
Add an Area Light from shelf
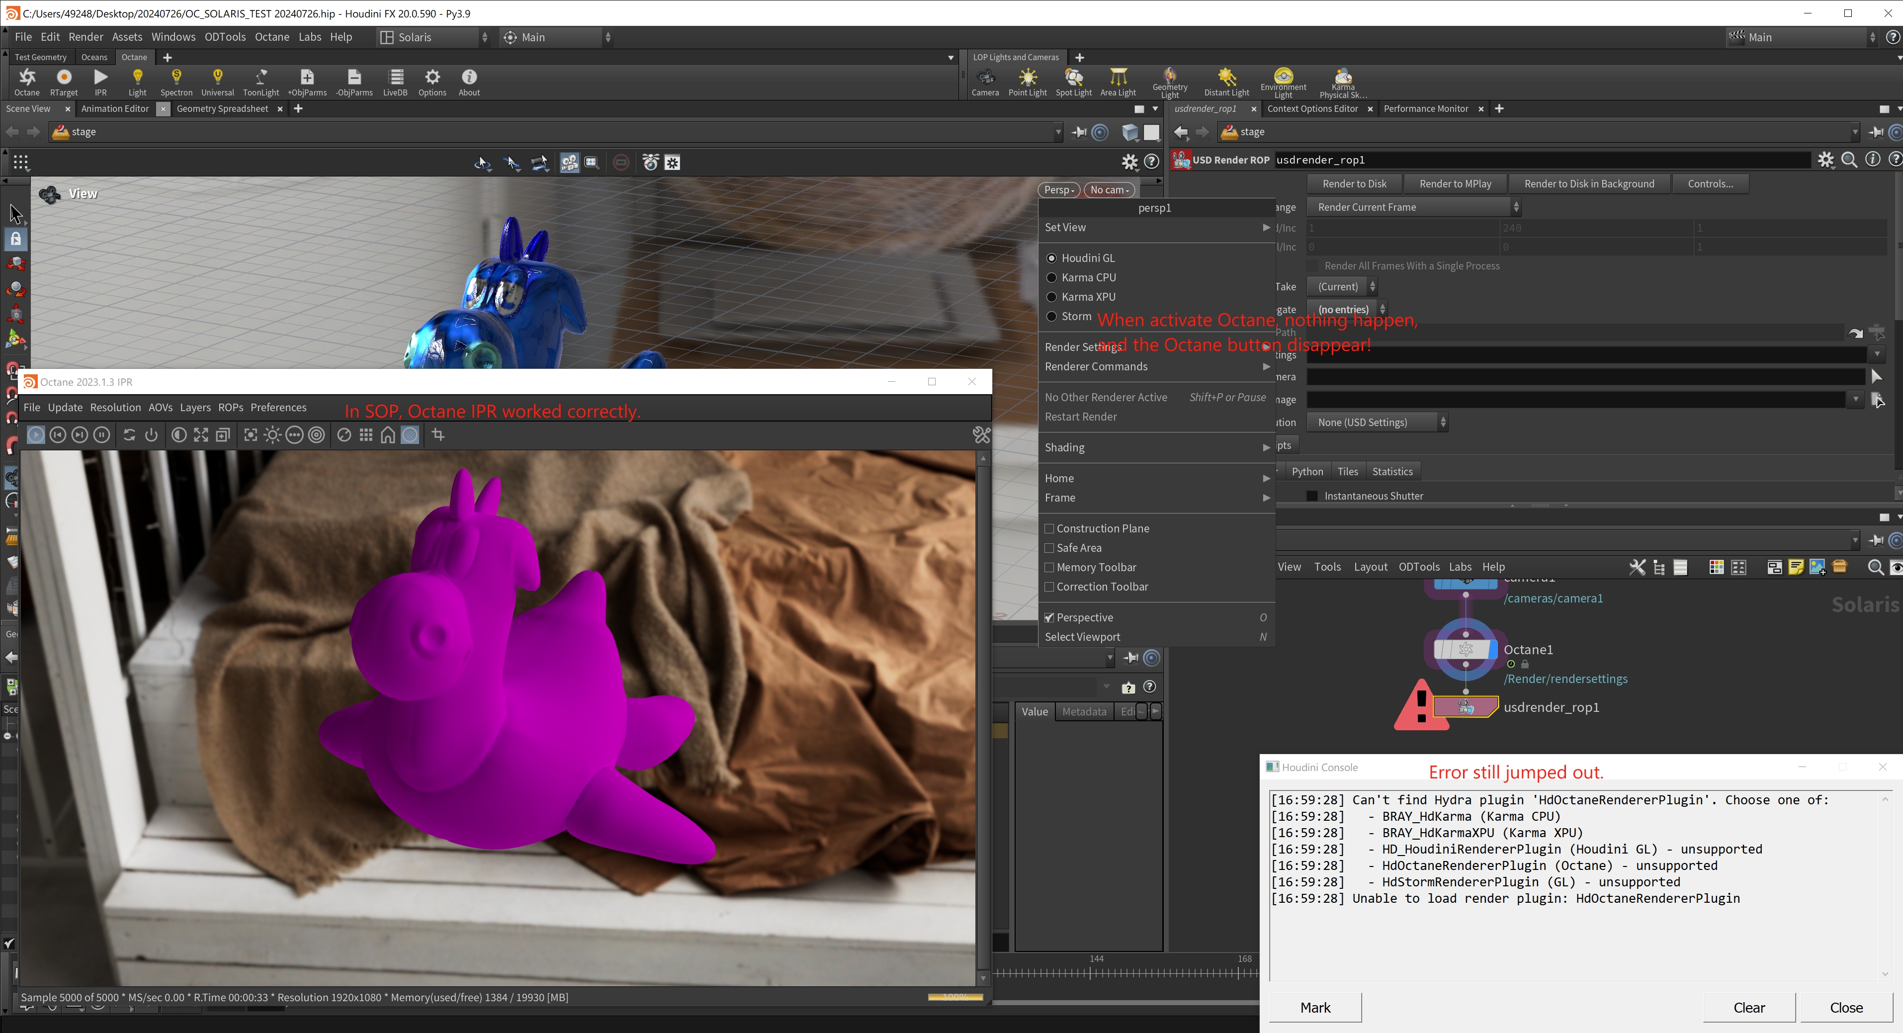click(1118, 78)
